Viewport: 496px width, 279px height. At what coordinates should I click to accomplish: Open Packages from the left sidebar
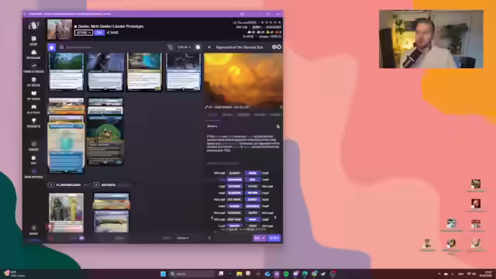click(x=33, y=54)
